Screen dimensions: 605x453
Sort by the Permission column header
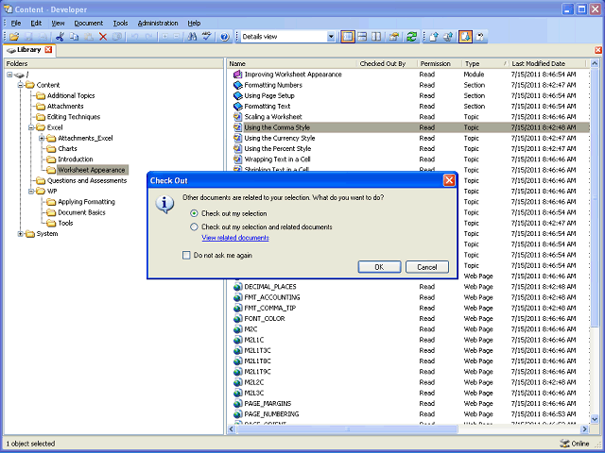click(439, 63)
